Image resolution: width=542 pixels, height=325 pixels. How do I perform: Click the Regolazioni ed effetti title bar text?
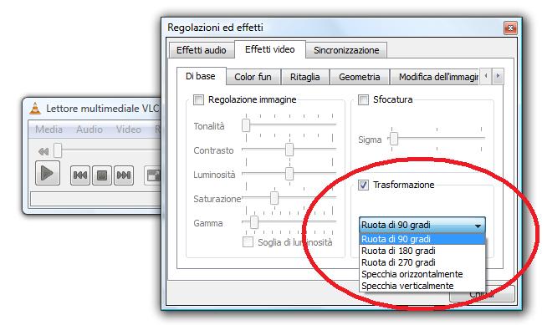point(215,28)
